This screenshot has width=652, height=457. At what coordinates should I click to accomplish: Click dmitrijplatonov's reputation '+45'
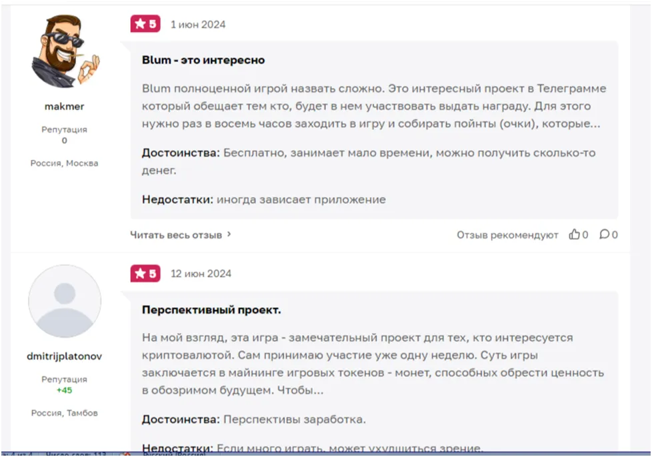pos(65,390)
